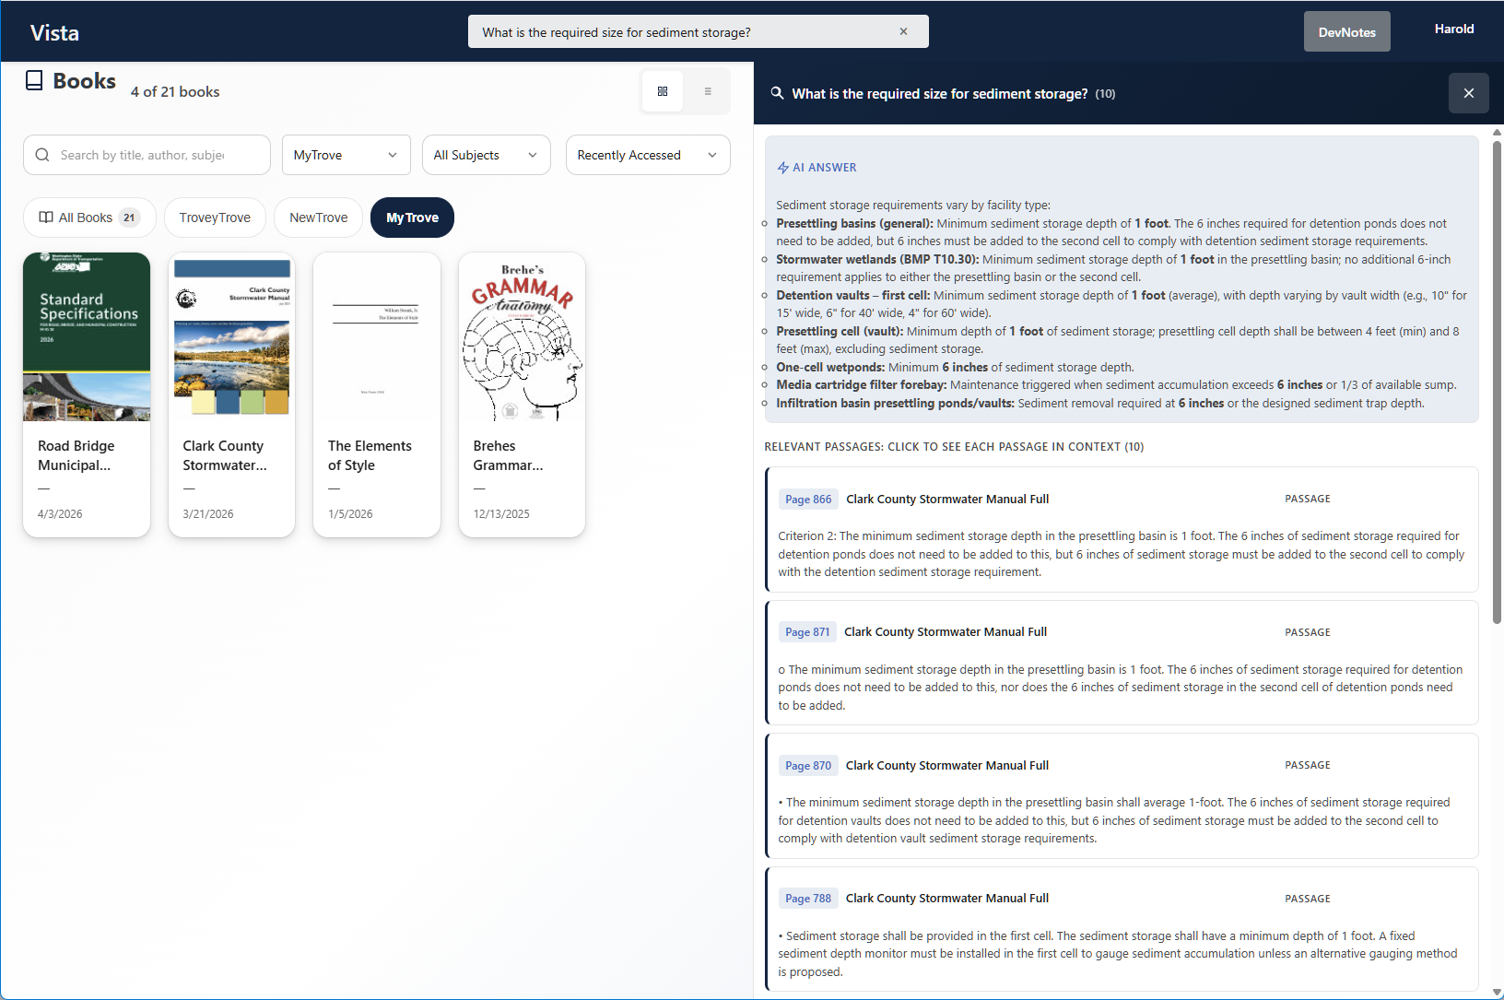The image size is (1504, 1000).
Task: Click the All Books icon on the filter pill
Action: pyautogui.click(x=47, y=218)
